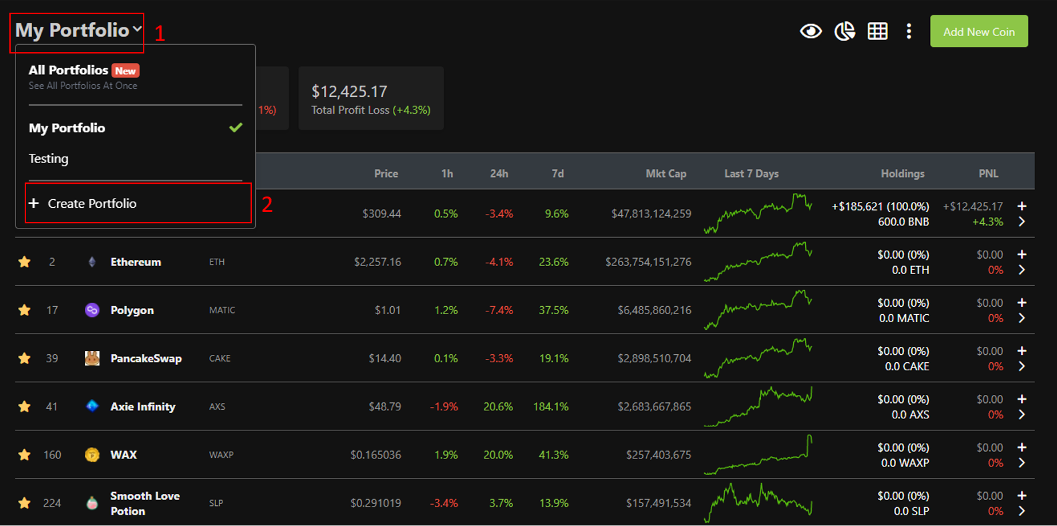The width and height of the screenshot is (1057, 526).
Task: Open WAX's 7-day sparkline chart
Action: point(758,454)
